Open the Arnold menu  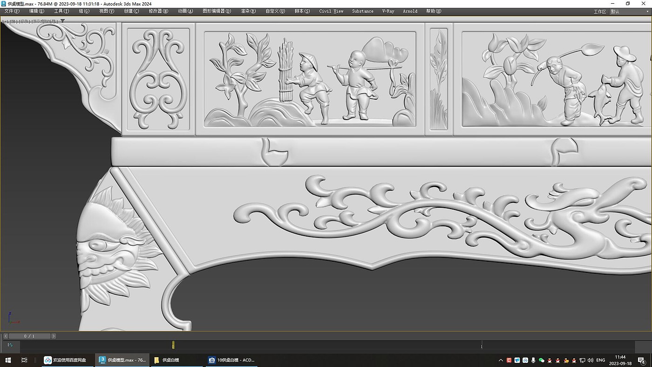[410, 11]
